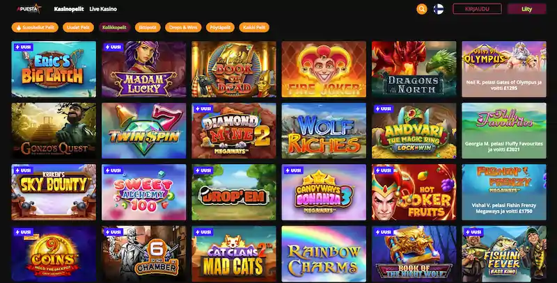The image size is (557, 283).
Task: Click the UUSI badge on Fishin' Fever
Action: 473,232
